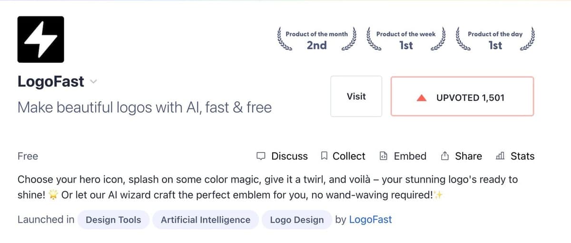Screen dimensions: 571x243
Task: Select the Artificial Intelligence topic tag
Action: pos(206,220)
